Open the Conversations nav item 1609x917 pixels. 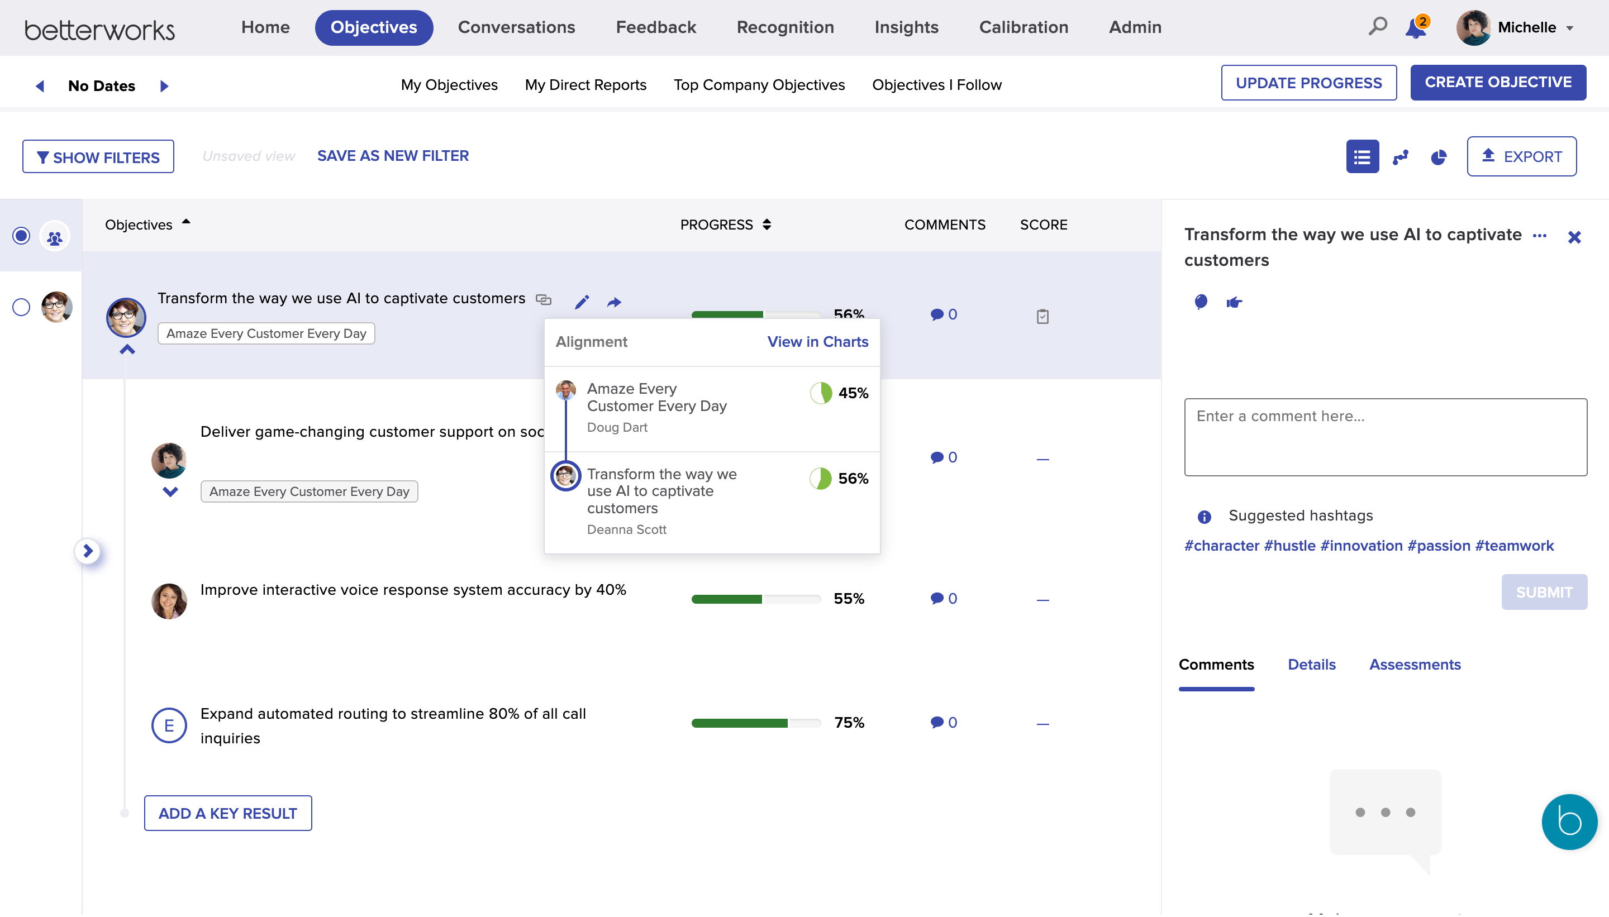click(x=516, y=27)
